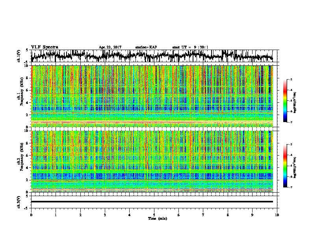The height and width of the screenshot is (241, 312).
Task: Click inside the ch.1 spectrogram panel
Action: pyautogui.click(x=152, y=96)
